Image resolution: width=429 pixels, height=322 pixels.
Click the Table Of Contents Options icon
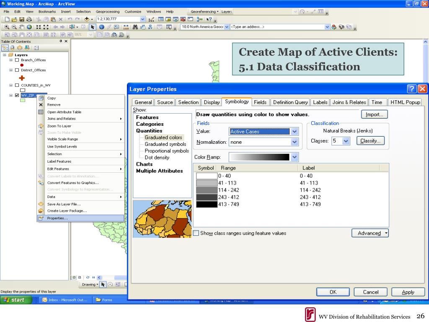(x=36, y=48)
